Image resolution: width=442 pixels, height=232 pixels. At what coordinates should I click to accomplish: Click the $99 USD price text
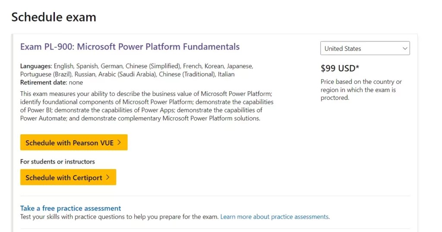point(340,68)
